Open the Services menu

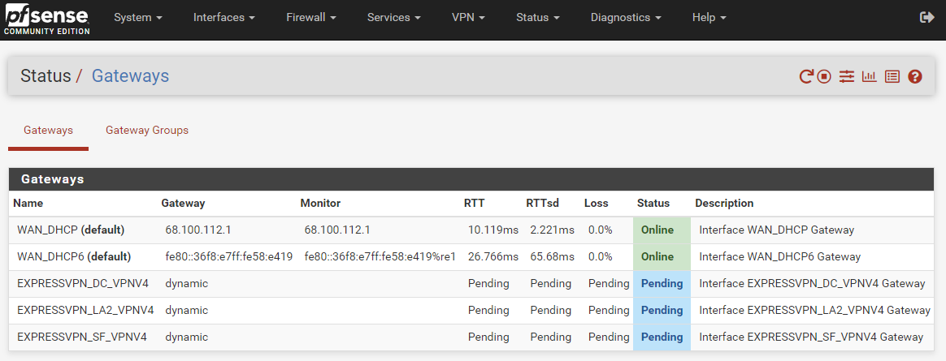(393, 18)
